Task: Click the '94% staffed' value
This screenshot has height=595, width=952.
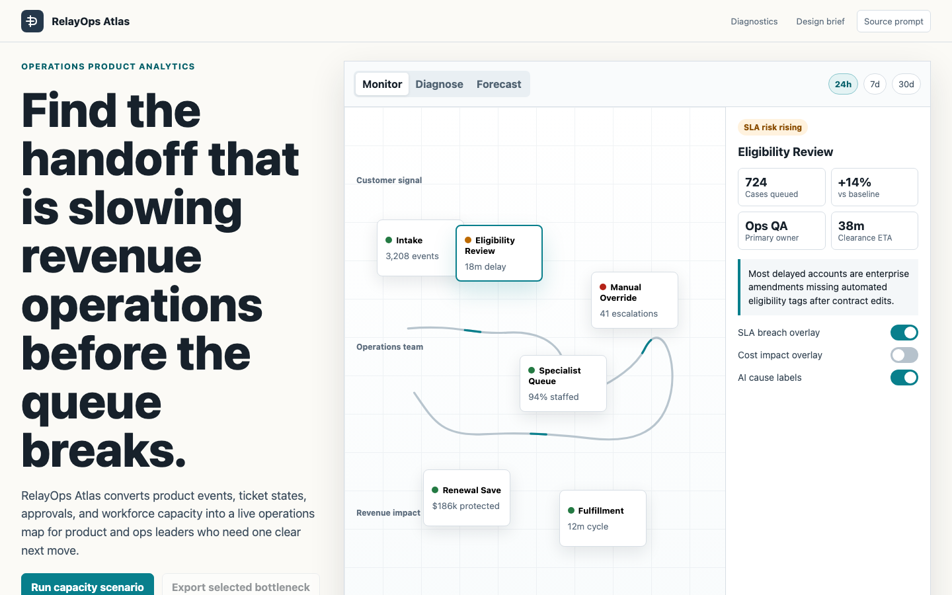Action: pos(553,397)
